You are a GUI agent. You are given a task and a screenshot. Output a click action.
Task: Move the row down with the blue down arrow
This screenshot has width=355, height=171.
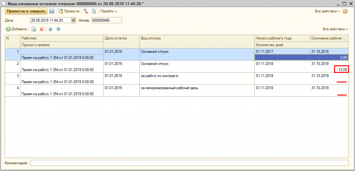click(58, 29)
